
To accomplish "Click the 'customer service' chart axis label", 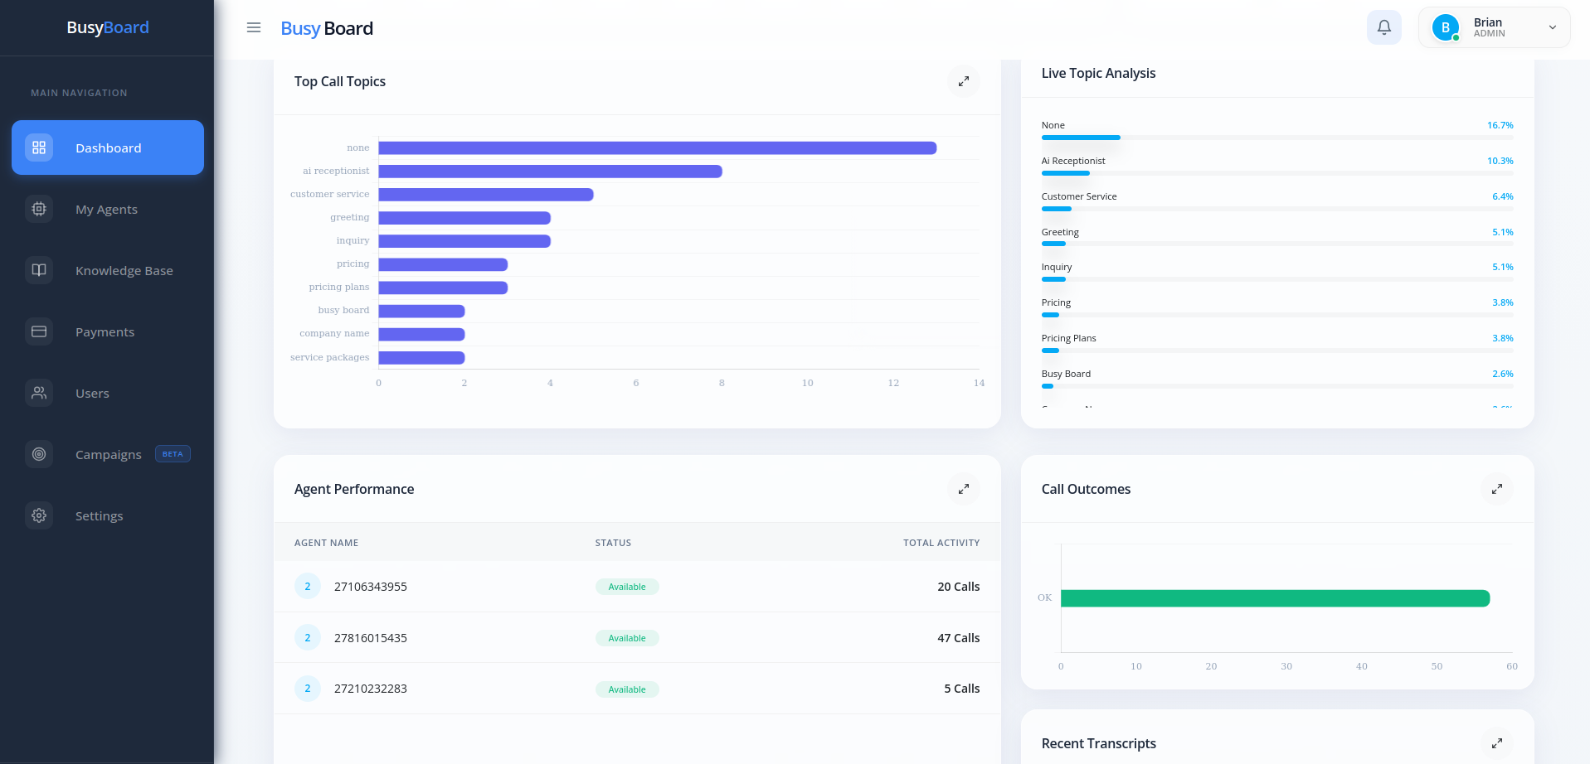I will coord(330,194).
